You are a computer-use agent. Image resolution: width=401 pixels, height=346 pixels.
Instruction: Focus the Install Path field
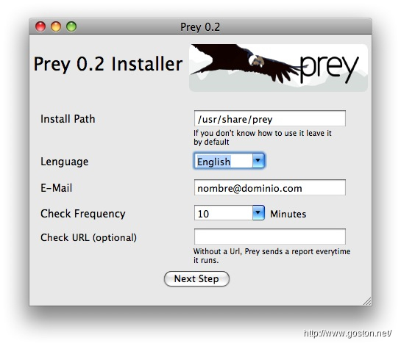pos(270,118)
